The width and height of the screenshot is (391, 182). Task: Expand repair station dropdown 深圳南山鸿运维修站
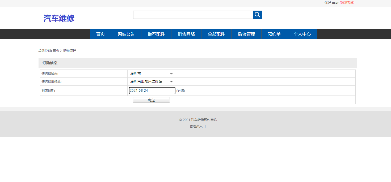coord(152,81)
